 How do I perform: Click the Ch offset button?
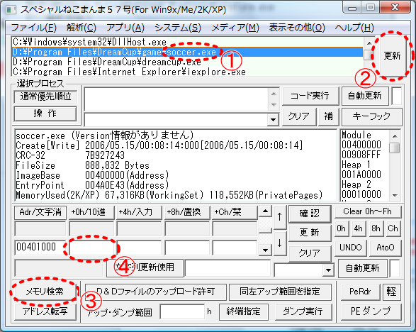[x=393, y=228]
